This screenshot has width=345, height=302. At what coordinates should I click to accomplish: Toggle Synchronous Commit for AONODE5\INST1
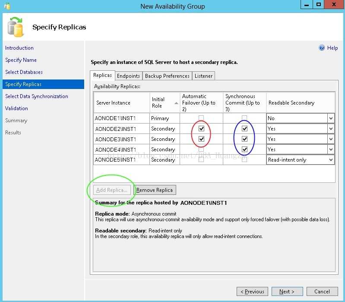(244, 159)
